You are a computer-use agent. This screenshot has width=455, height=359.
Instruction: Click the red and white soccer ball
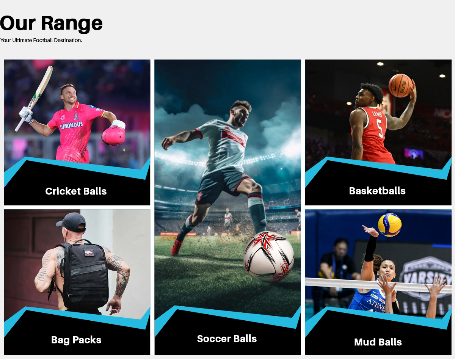coord(269,257)
